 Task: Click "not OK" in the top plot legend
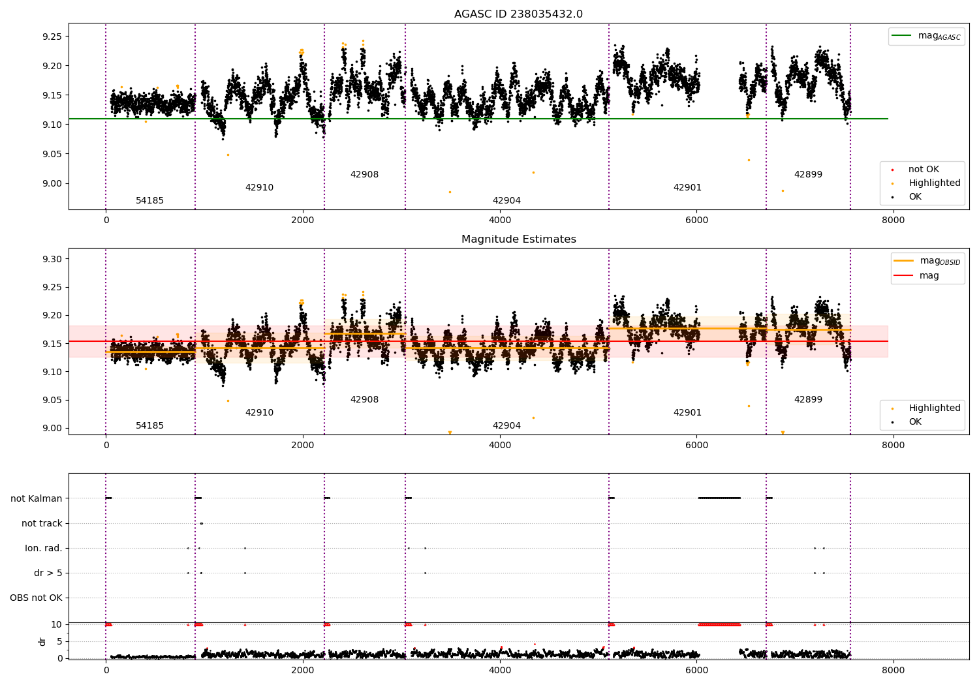click(924, 170)
